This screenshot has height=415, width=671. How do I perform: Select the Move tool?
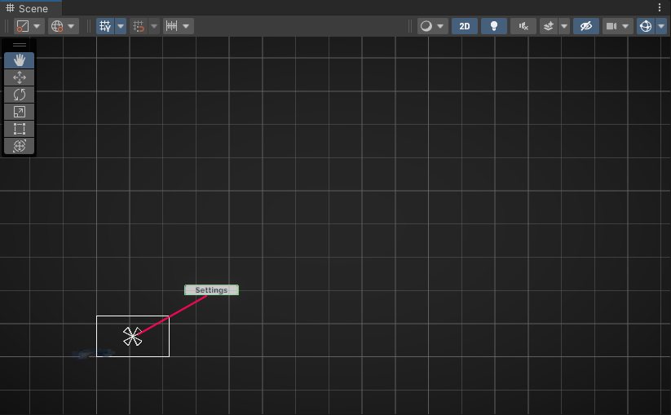pos(20,77)
